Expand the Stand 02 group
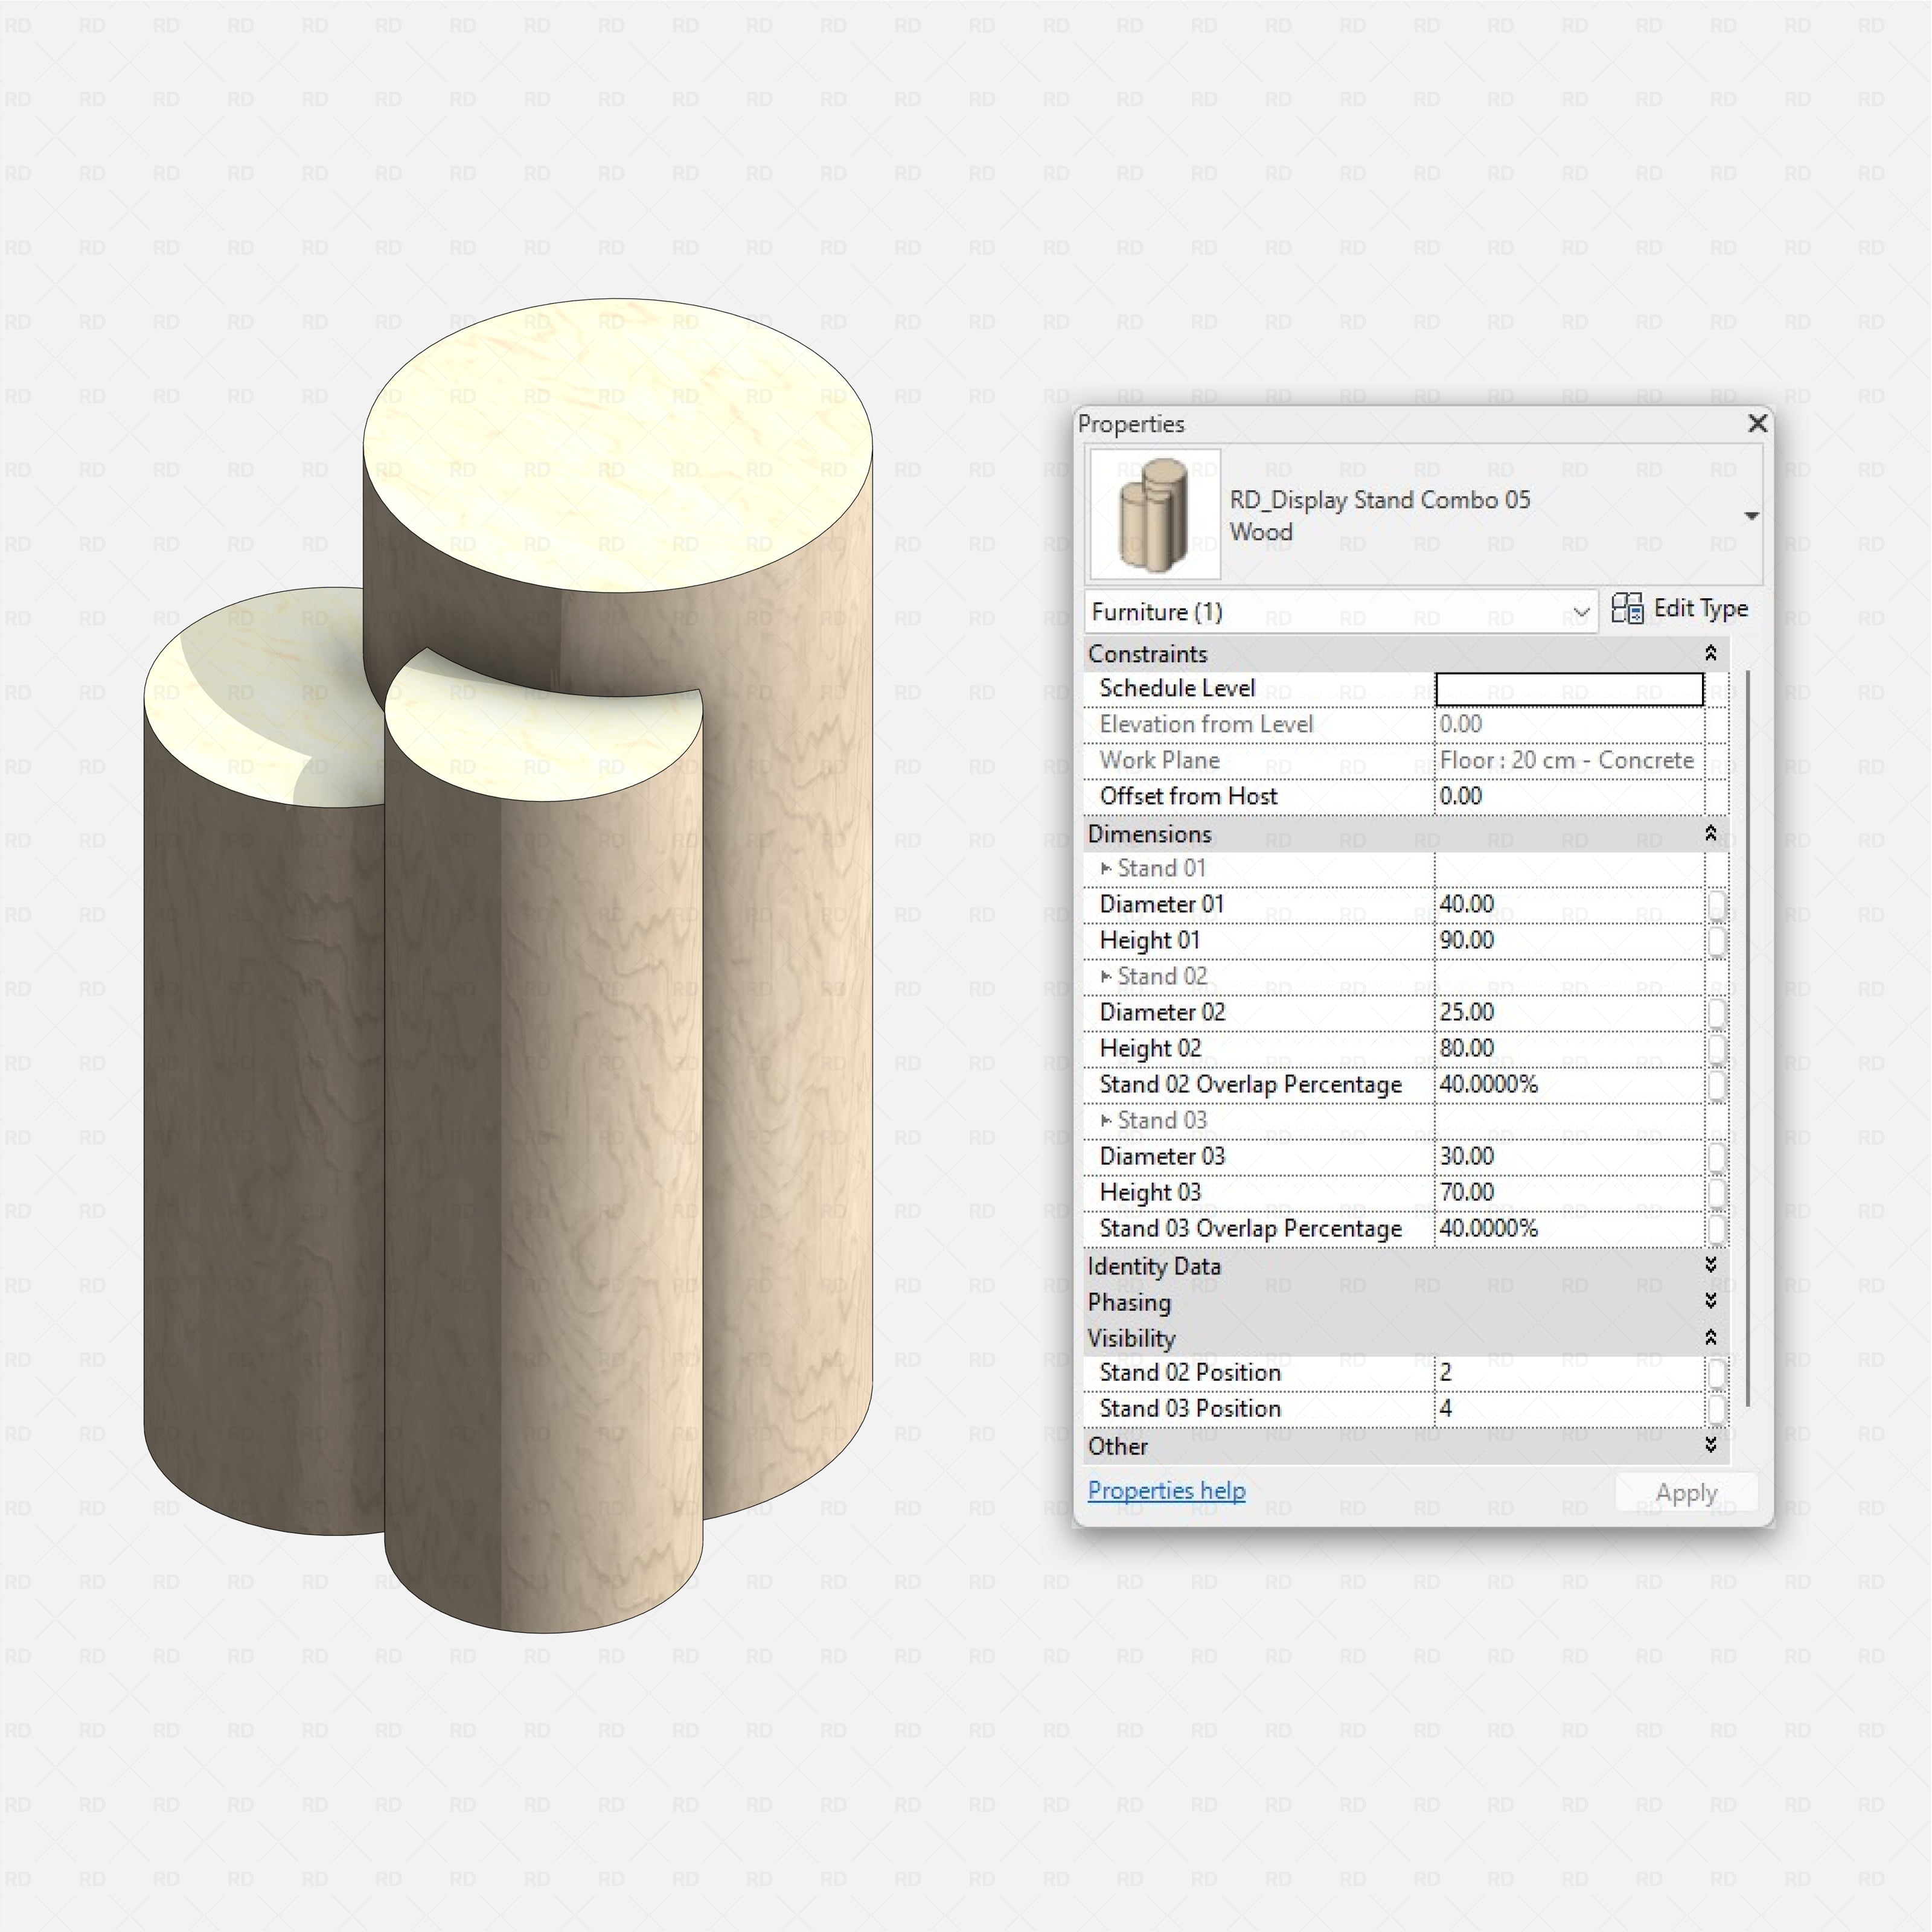1932x1932 pixels. [1106, 976]
